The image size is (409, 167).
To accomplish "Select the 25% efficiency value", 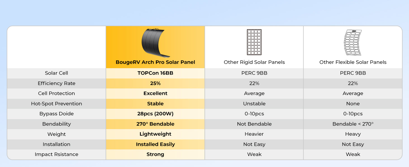I will [155, 83].
